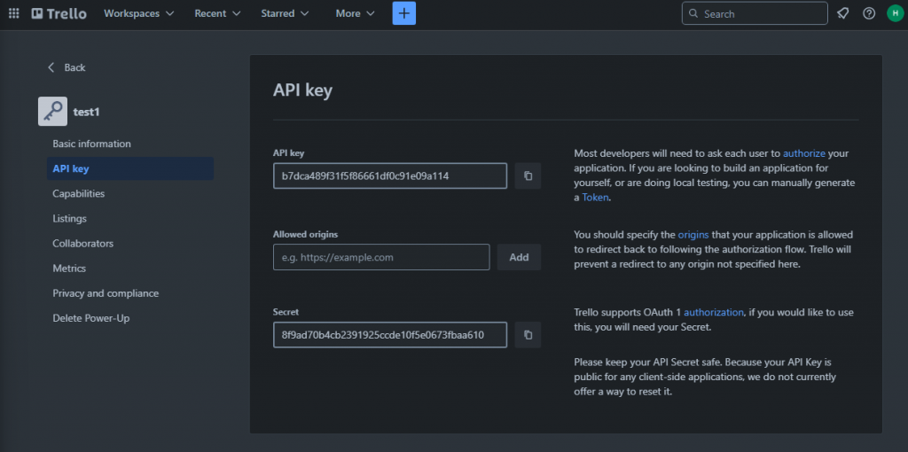This screenshot has height=452, width=908.
Task: Click the Trello logo
Action: coord(59,13)
